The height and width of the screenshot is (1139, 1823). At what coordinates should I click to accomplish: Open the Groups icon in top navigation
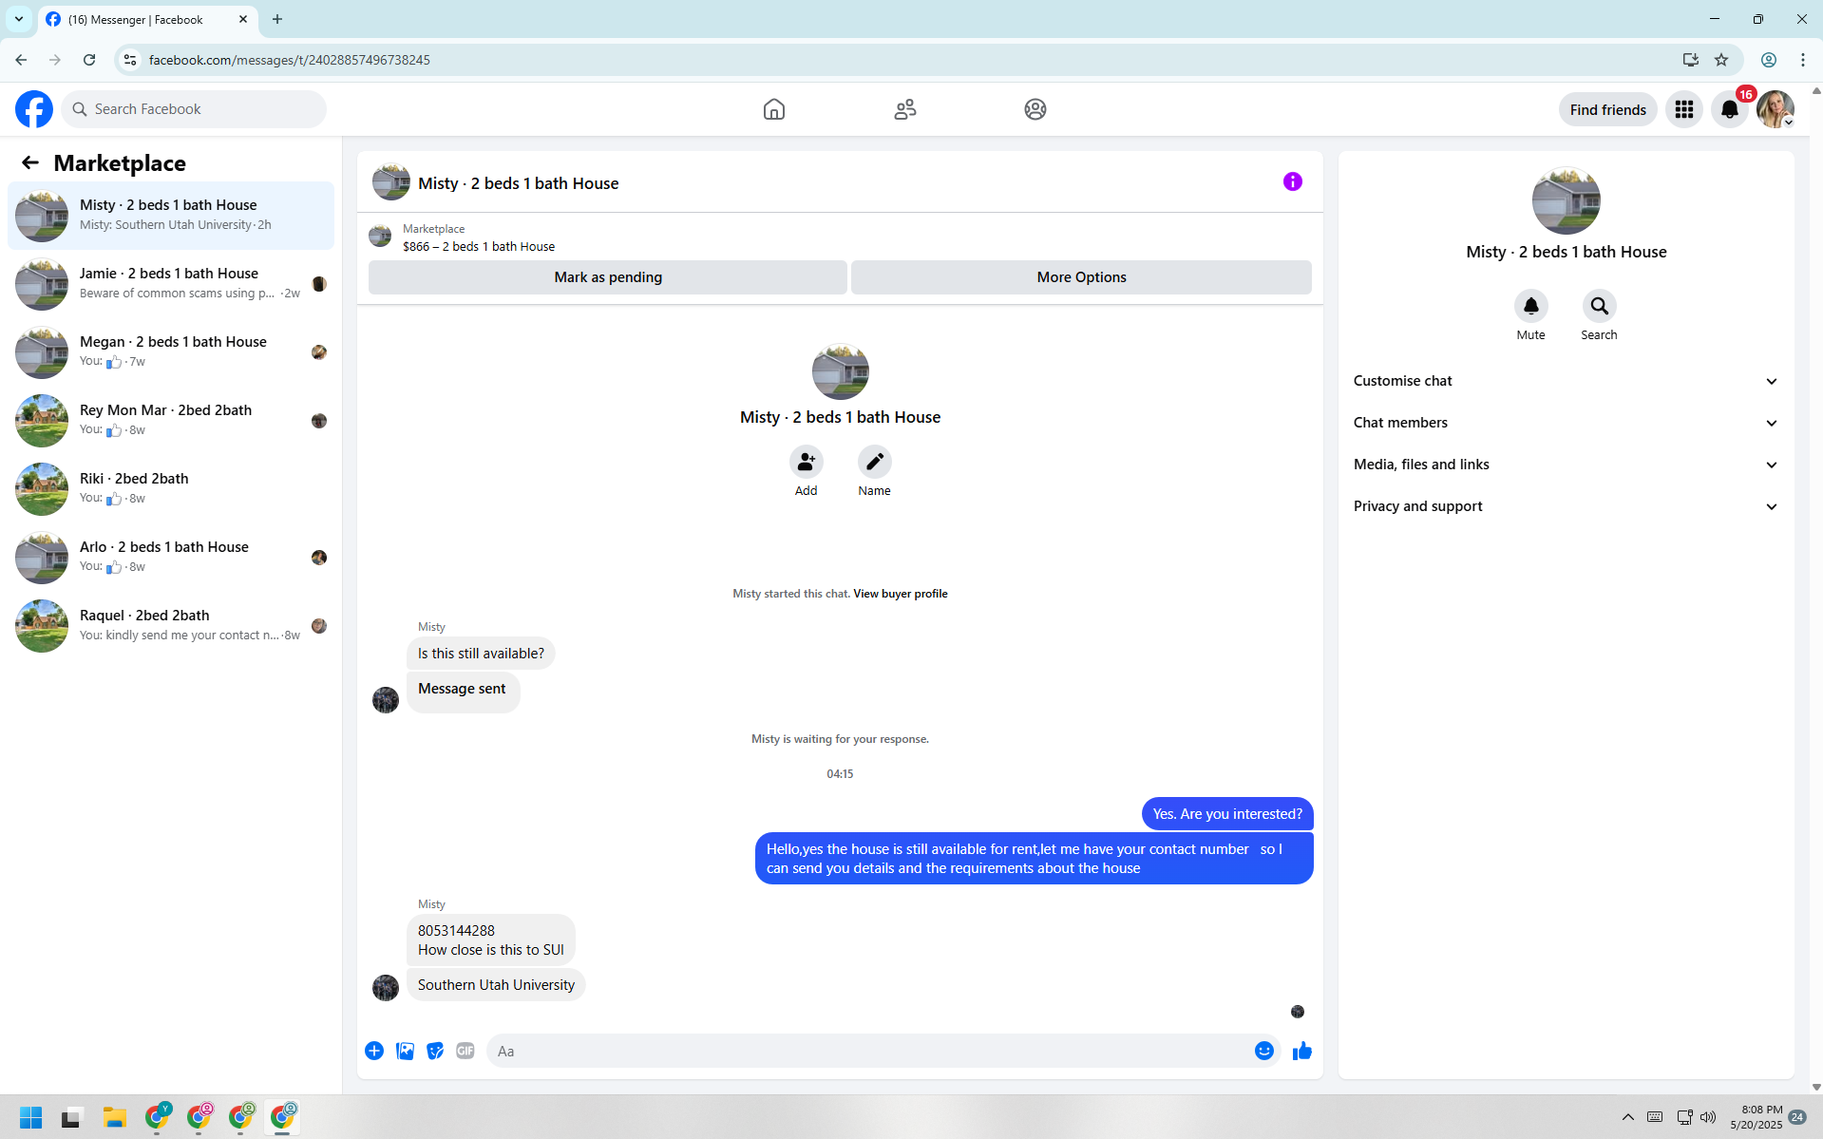pos(1035,109)
